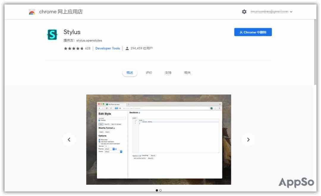Open the Developer Tools category link
This screenshot has height=196, width=321.
[x=108, y=48]
